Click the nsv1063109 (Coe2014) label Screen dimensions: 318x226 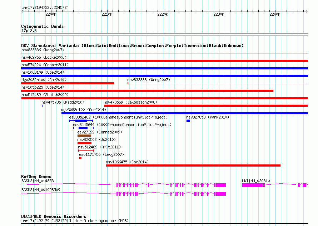(x=43, y=72)
